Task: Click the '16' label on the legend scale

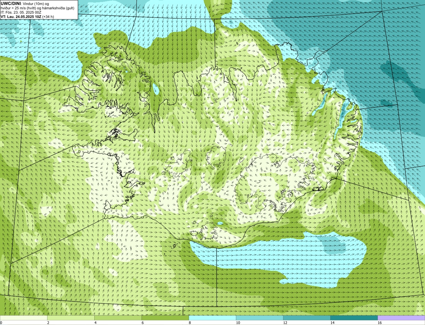Action: pos(380,323)
